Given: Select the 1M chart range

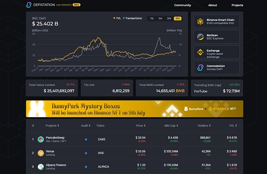Looking at the screenshot, I should [160, 18].
